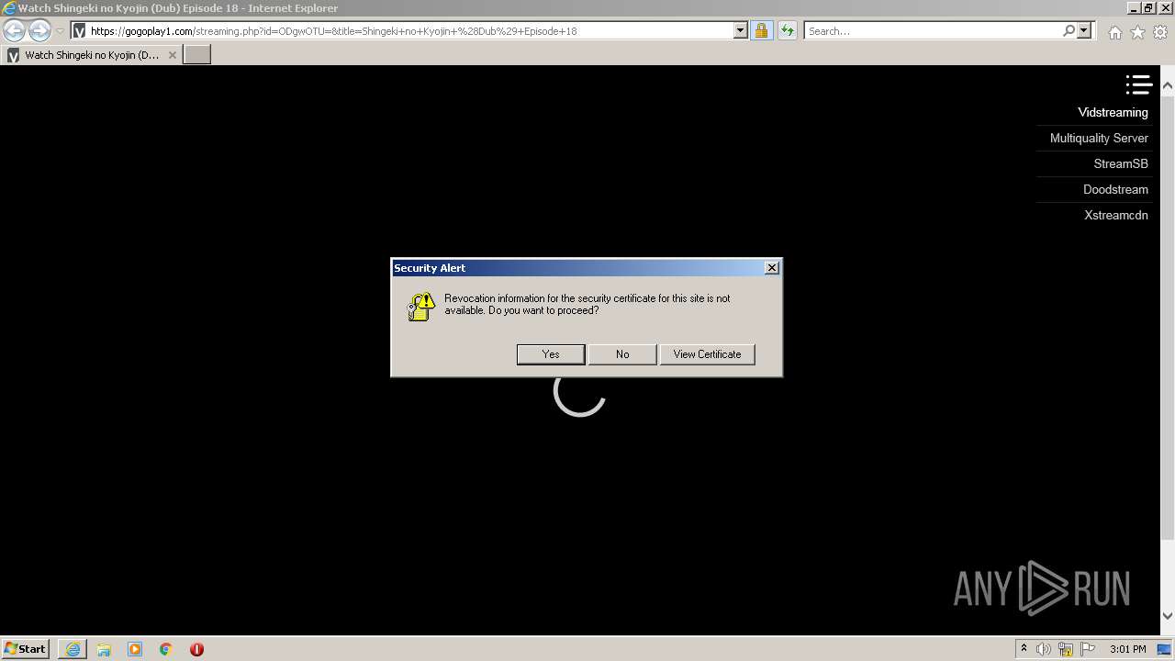The height and width of the screenshot is (661, 1175).
Task: Click the Home icon
Action: coord(1114,32)
